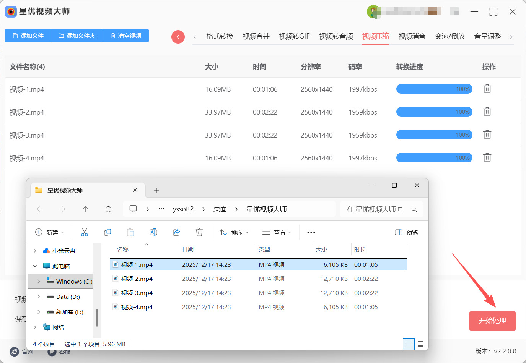Click the Share icon in Explorer toolbar
Viewport: 526px width, 363px height.
click(x=176, y=232)
